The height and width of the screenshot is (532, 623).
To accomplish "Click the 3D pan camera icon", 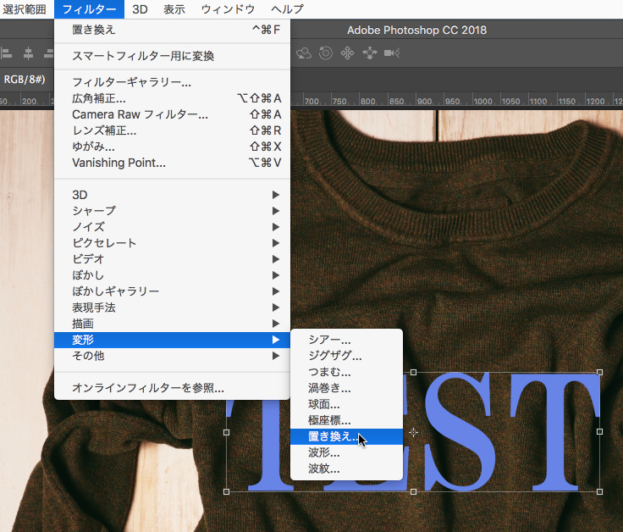I will [347, 53].
